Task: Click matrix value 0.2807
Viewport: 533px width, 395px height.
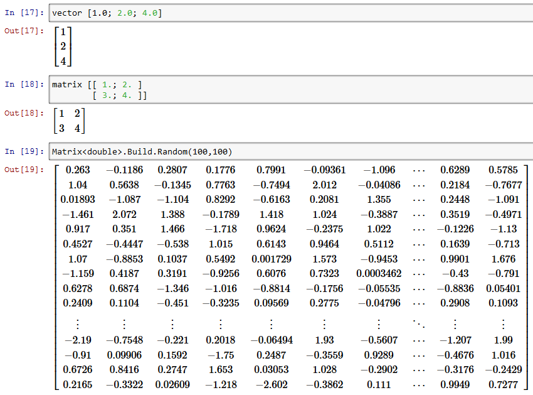Action: tap(172, 170)
